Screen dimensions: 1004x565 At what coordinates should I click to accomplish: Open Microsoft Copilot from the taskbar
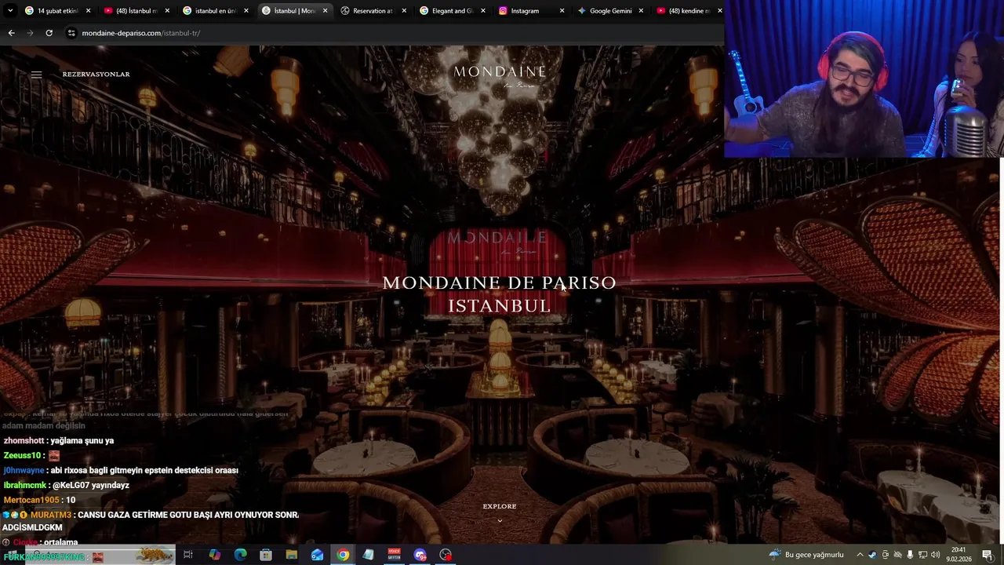pyautogui.click(x=214, y=555)
